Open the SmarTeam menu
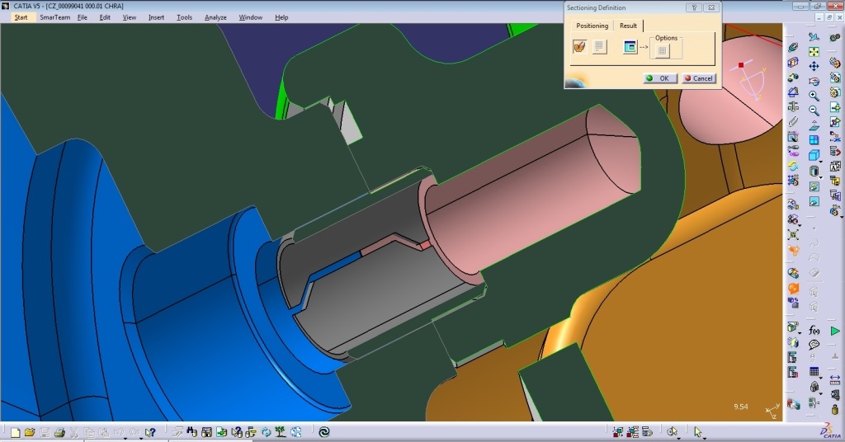This screenshot has height=442, width=845. [x=54, y=17]
